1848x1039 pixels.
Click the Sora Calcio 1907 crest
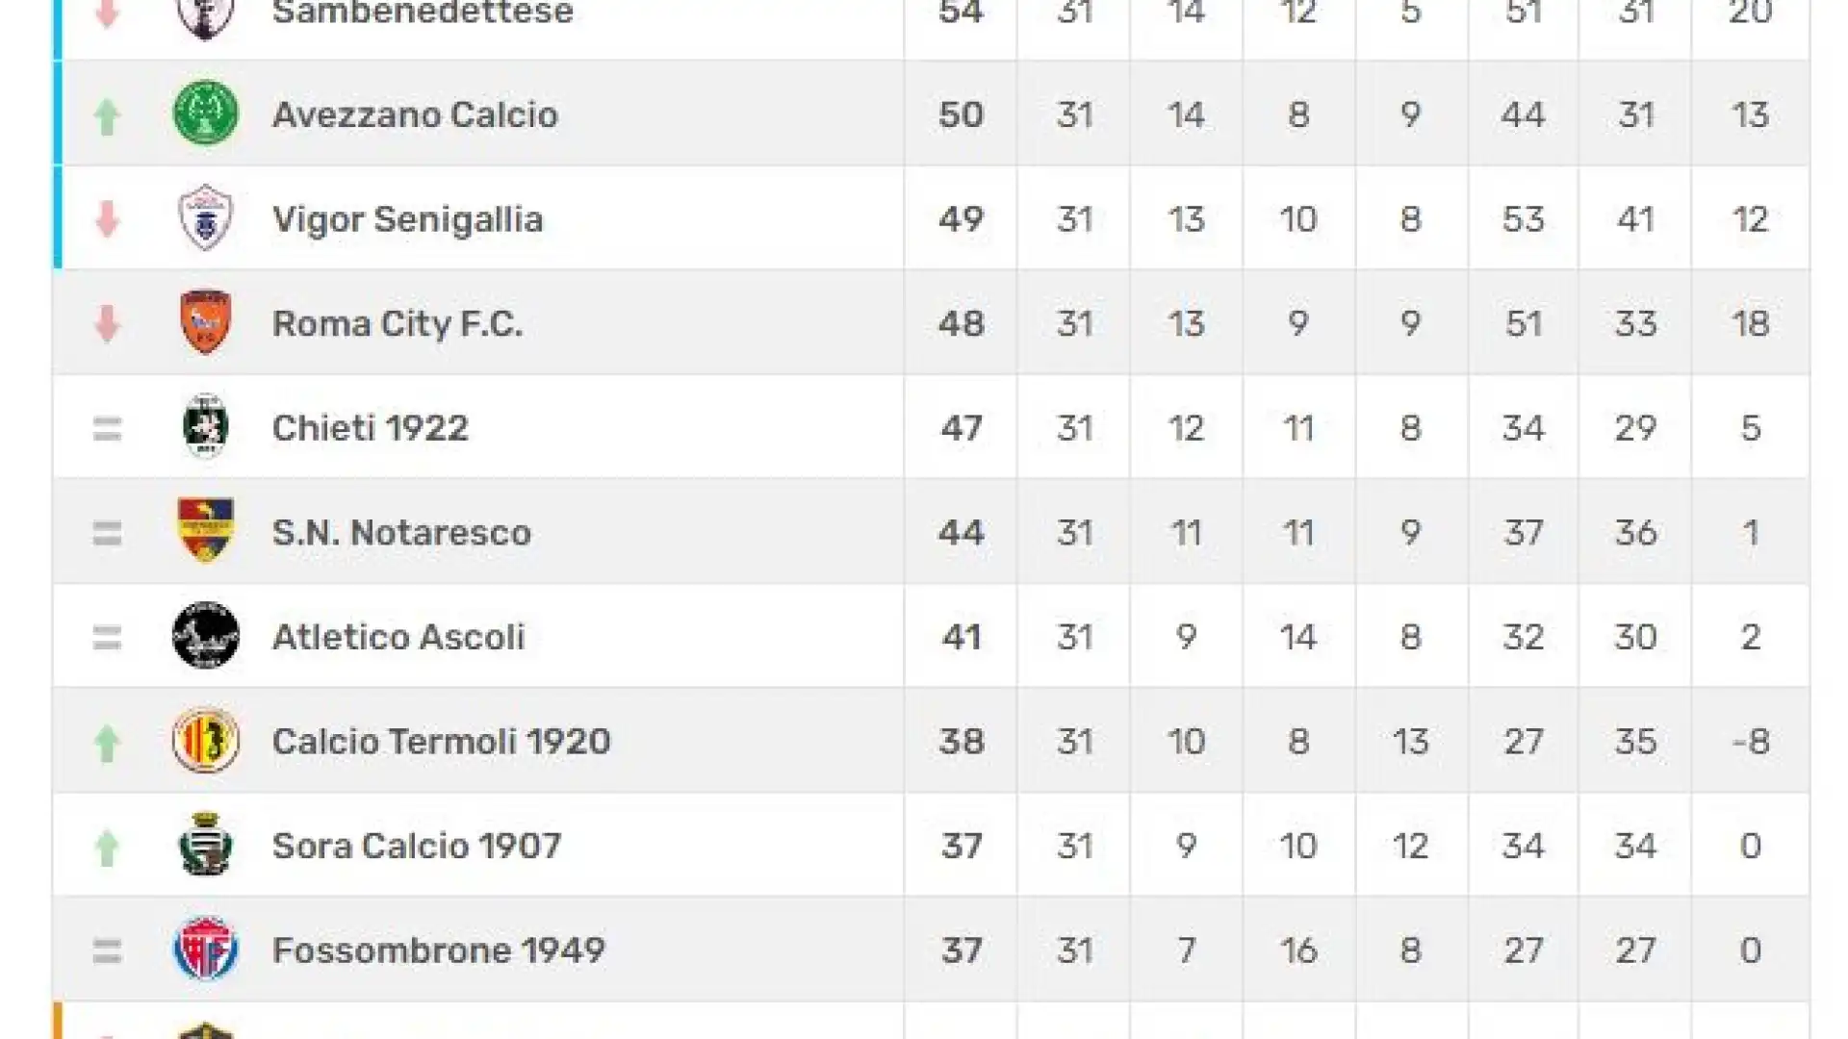[x=205, y=844]
